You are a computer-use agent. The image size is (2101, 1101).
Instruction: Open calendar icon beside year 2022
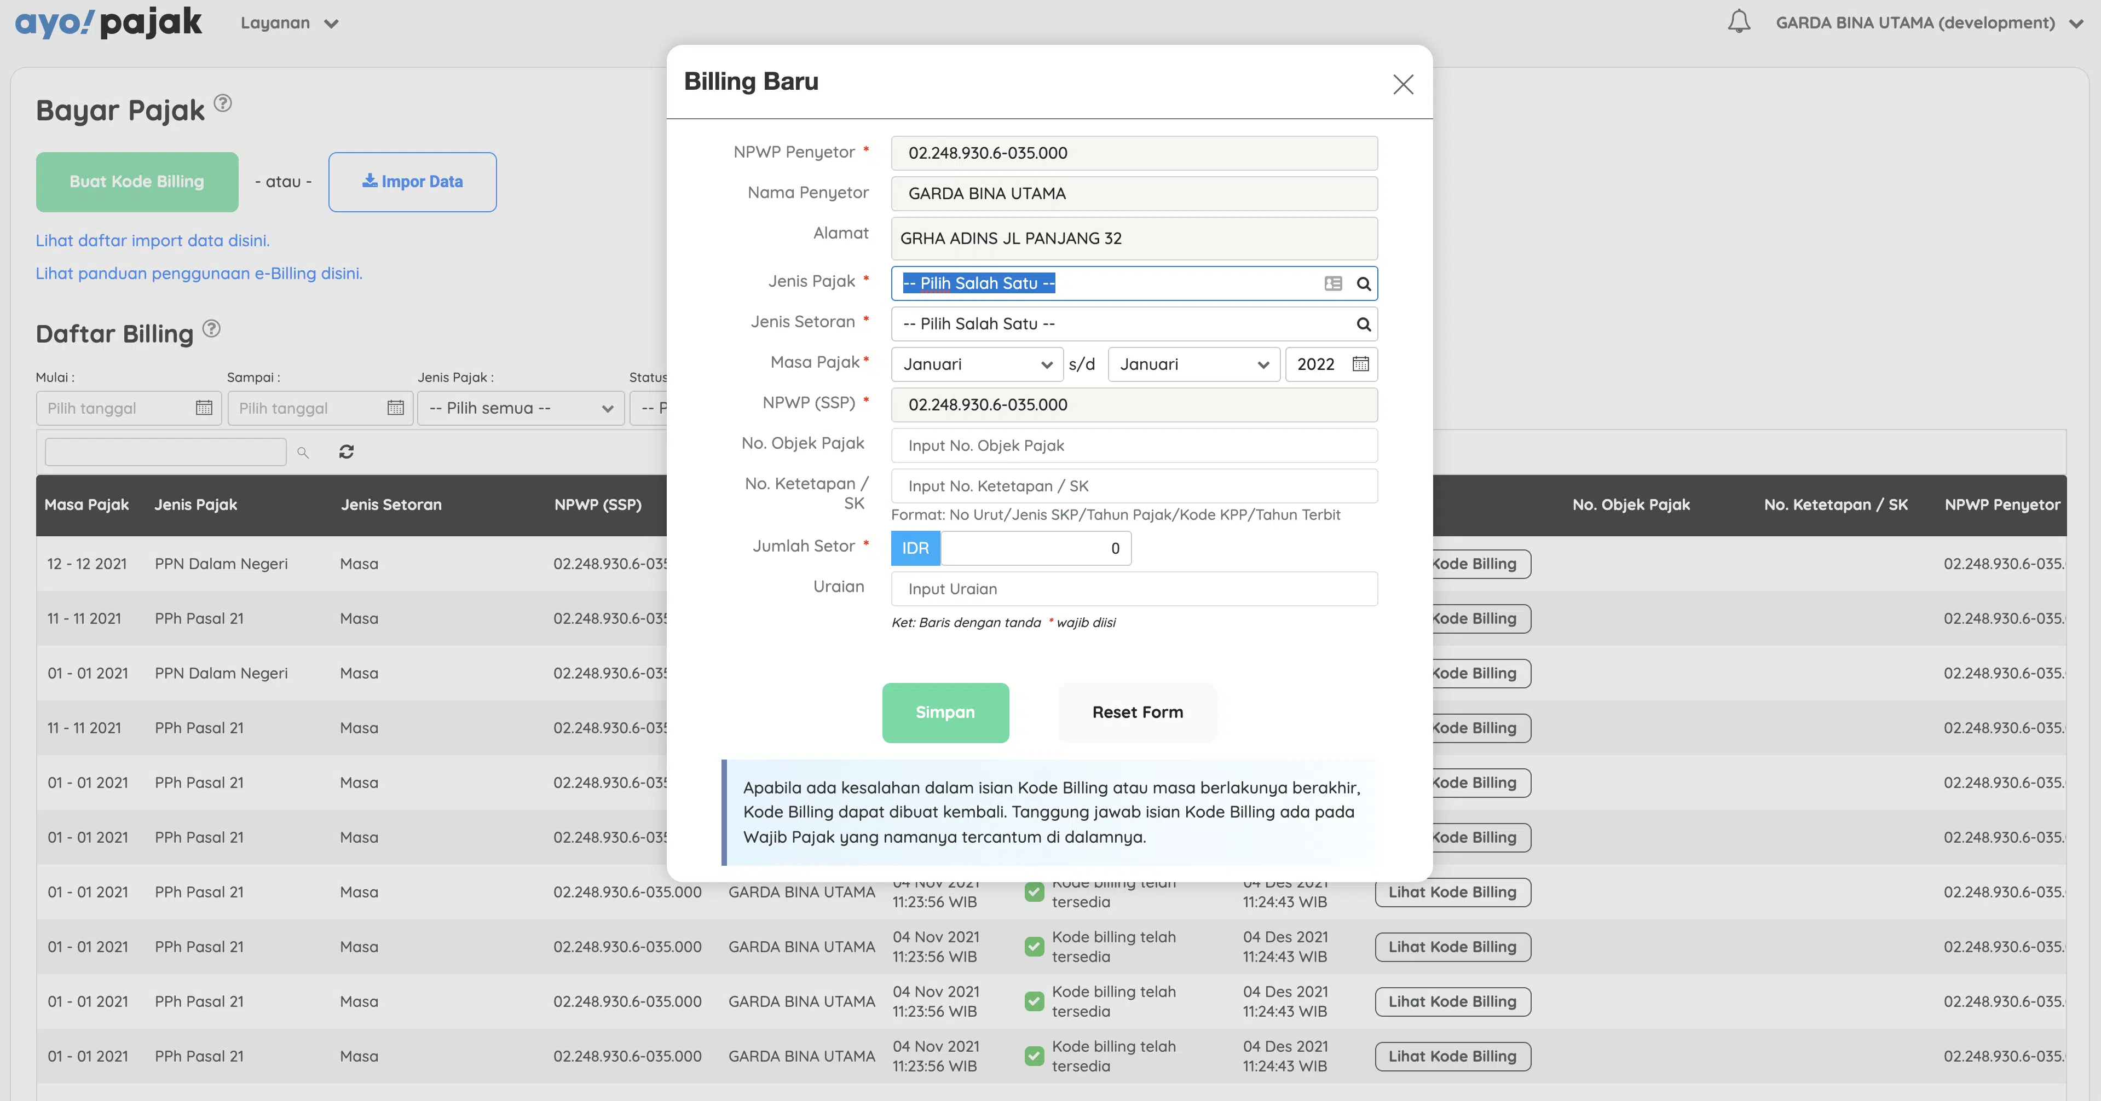click(x=1360, y=364)
